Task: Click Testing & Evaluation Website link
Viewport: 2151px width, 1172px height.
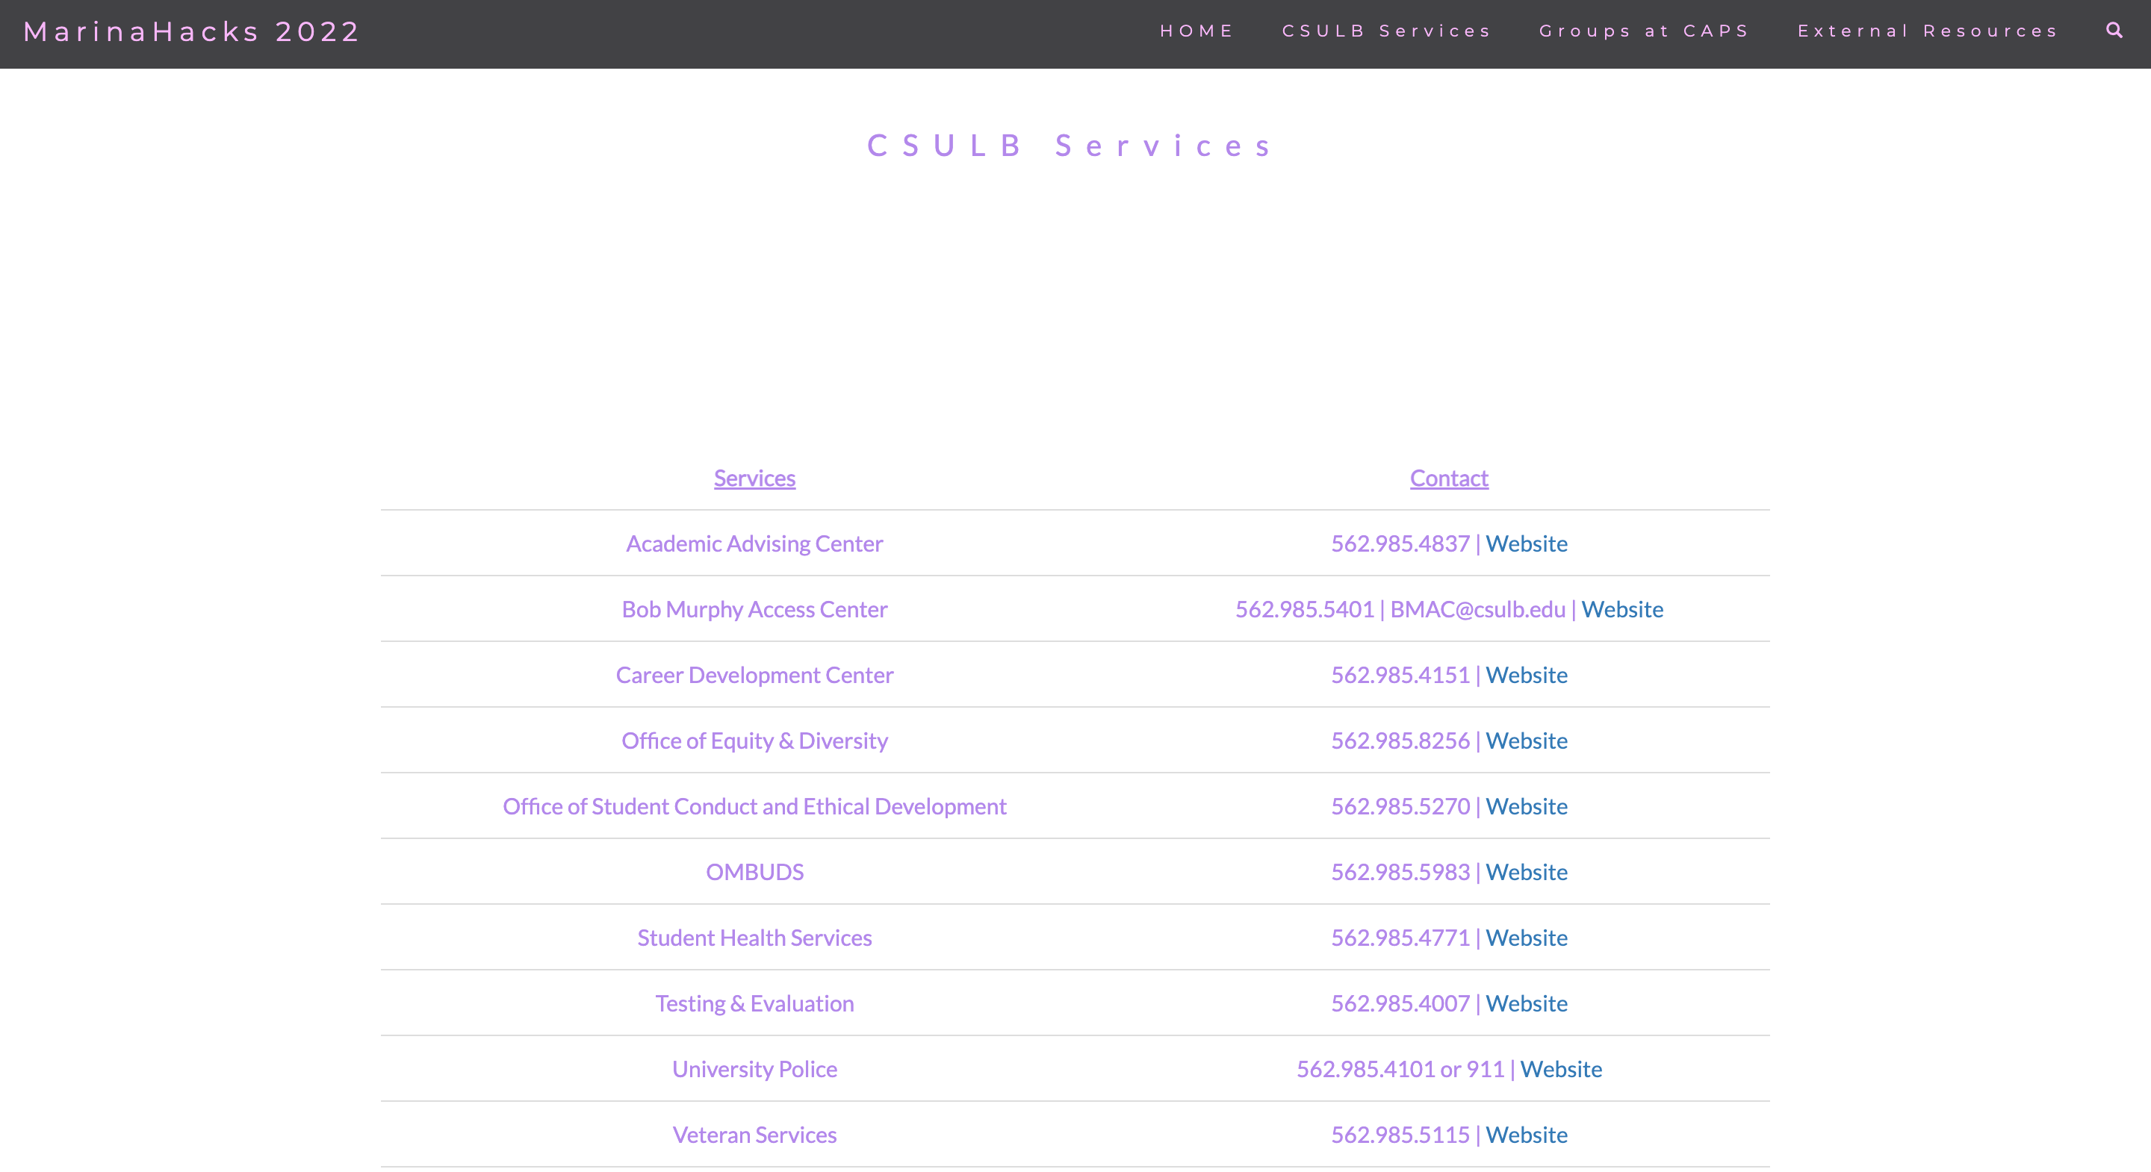Action: (1526, 1003)
